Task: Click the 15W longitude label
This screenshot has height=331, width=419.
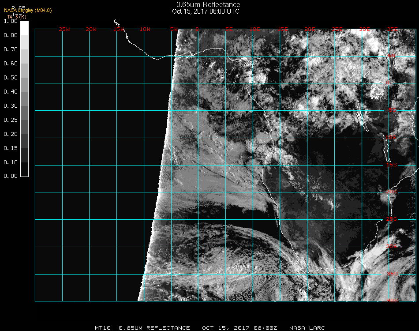Action: (119, 29)
